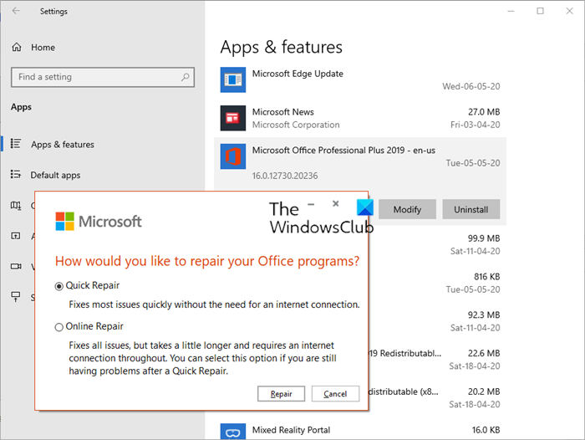Viewport: 585px width, 440px height.
Task: Click the Apps for websites sidebar icon
Action: pos(16,236)
